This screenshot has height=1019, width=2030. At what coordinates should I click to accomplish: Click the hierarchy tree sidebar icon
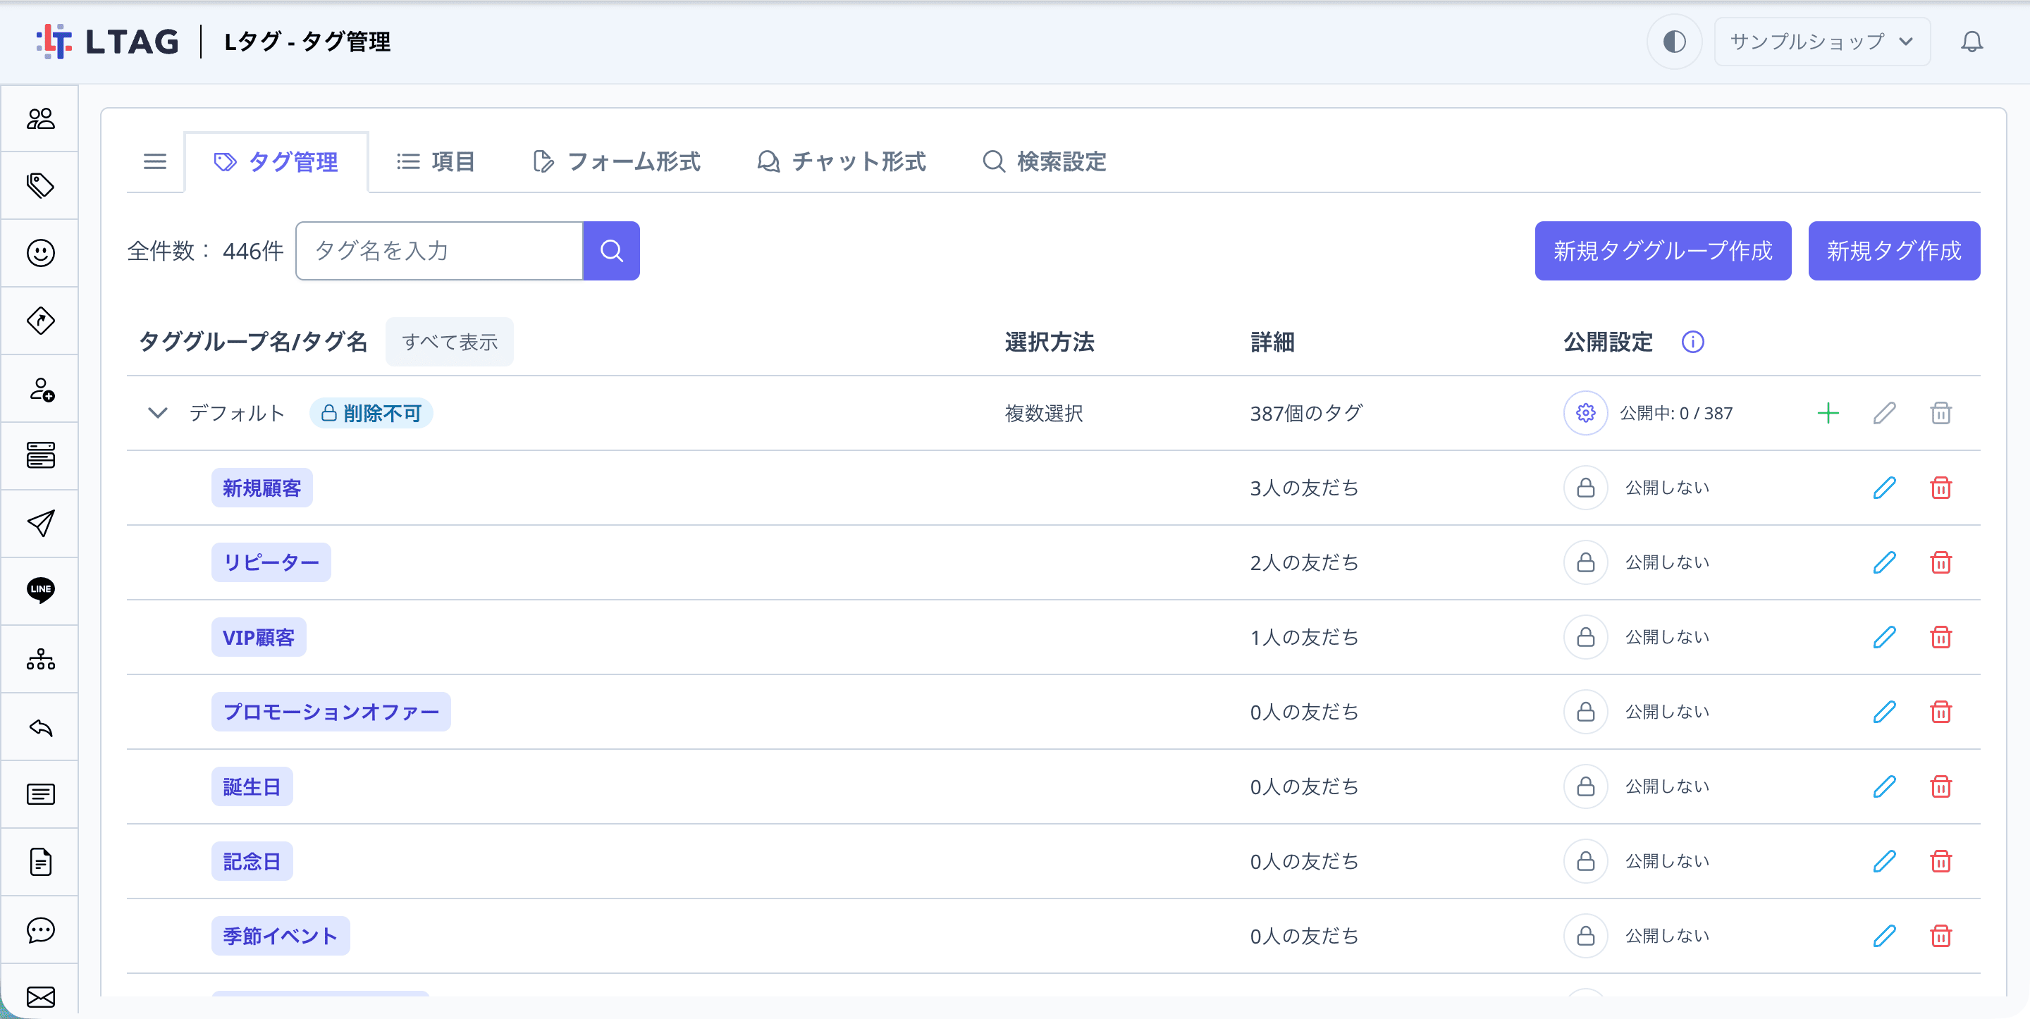(x=40, y=659)
